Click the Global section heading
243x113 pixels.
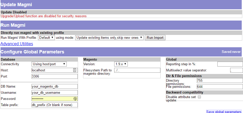(171, 60)
